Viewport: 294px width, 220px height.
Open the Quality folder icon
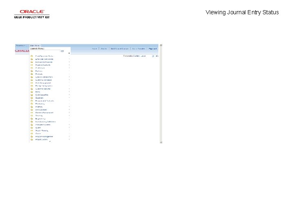[32, 128]
